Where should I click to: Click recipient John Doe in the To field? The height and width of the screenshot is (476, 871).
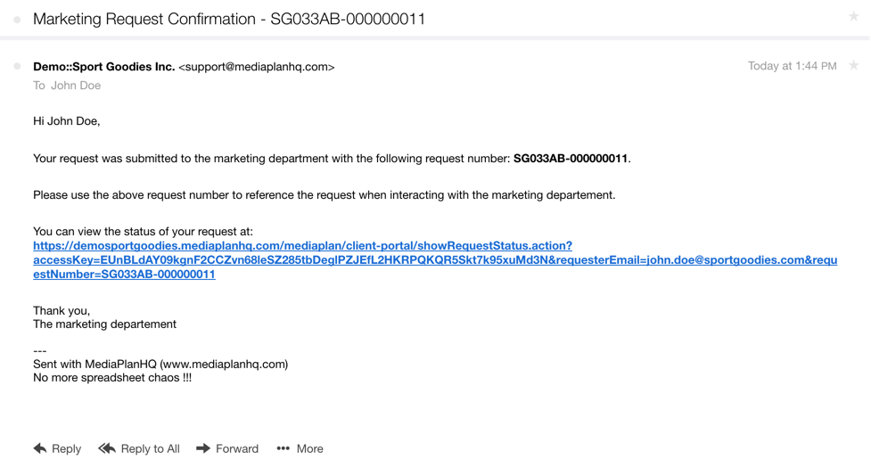(76, 86)
